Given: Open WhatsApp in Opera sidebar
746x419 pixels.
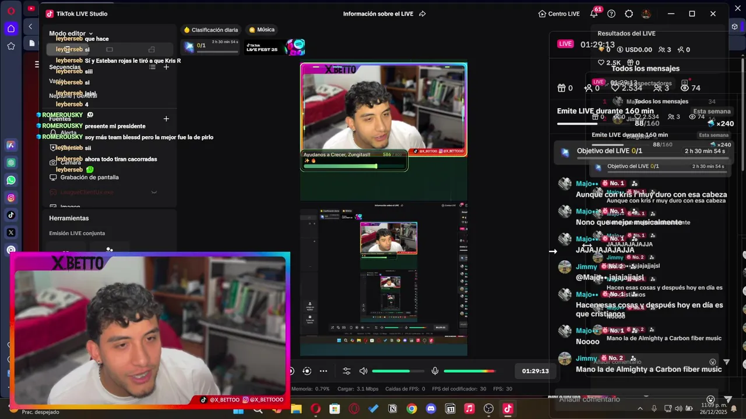Looking at the screenshot, I should click(x=11, y=180).
